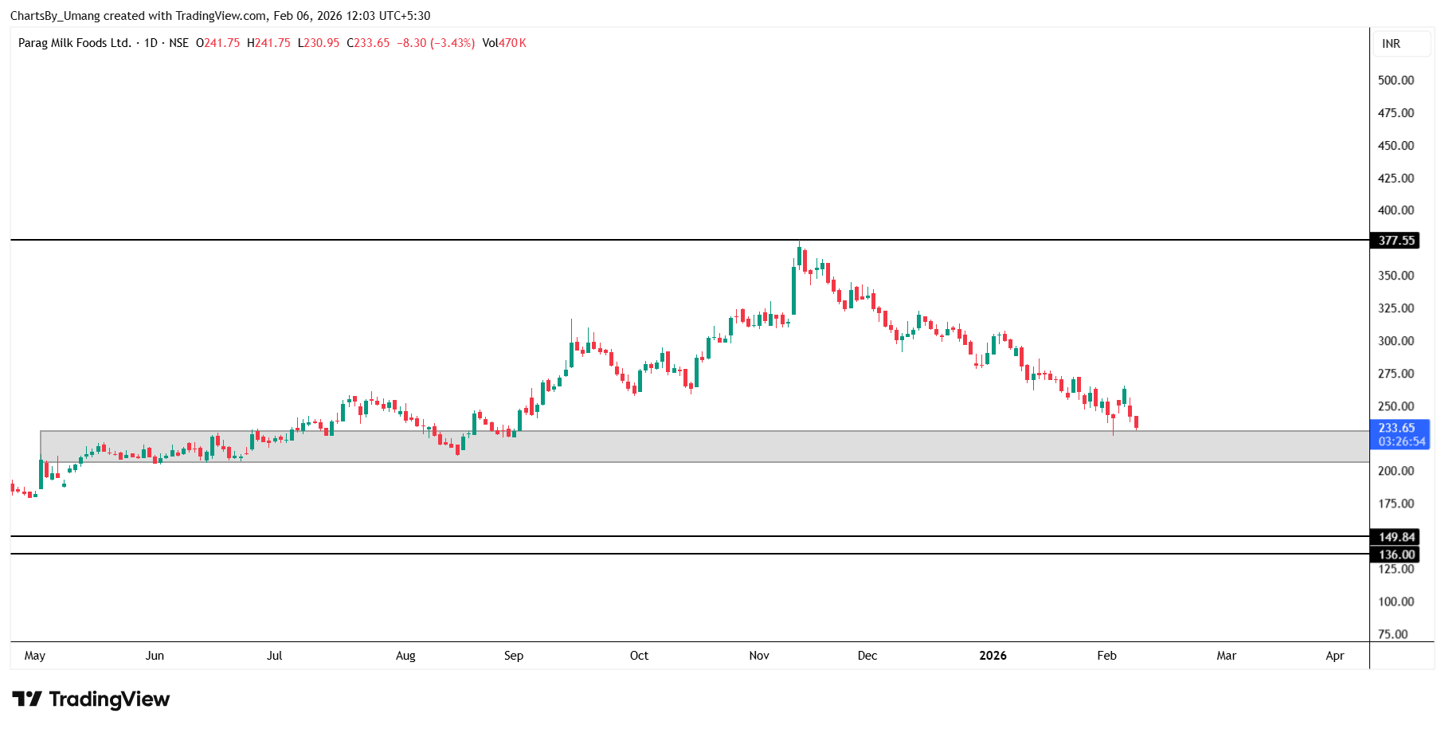Viewport: 1445px width, 729px height.
Task: Click the Vol 470K volume reading
Action: pyautogui.click(x=504, y=43)
